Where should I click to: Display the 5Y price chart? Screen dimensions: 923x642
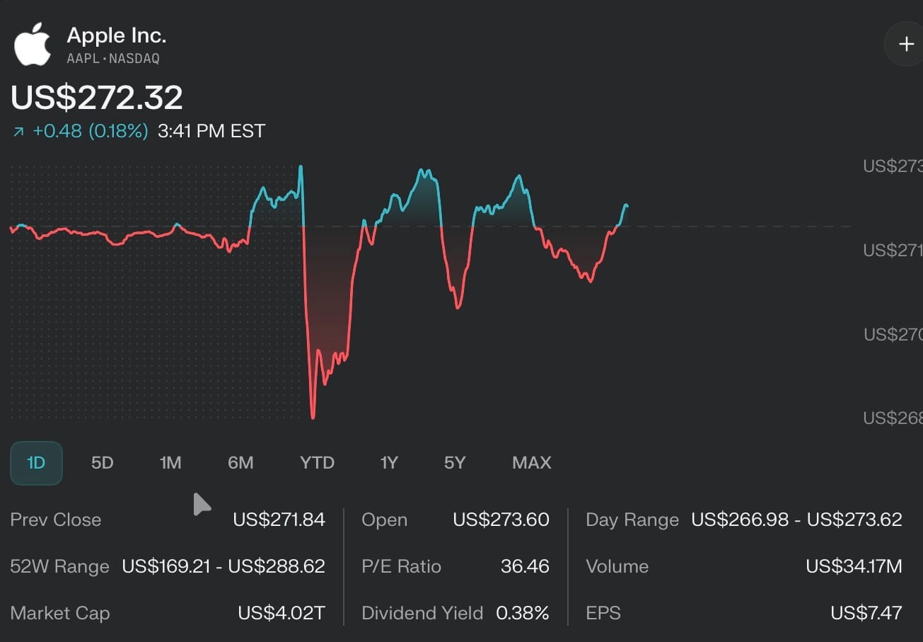[x=455, y=463]
